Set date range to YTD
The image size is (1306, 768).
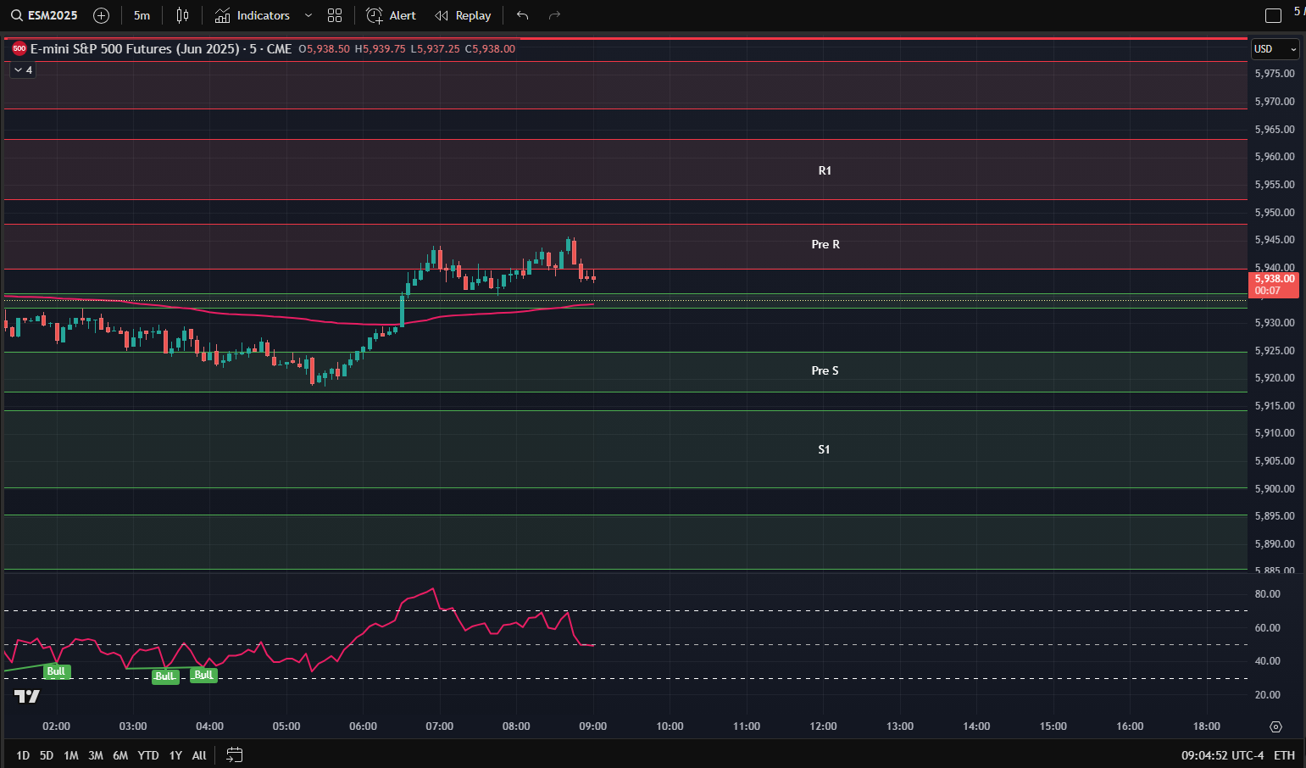(x=148, y=755)
